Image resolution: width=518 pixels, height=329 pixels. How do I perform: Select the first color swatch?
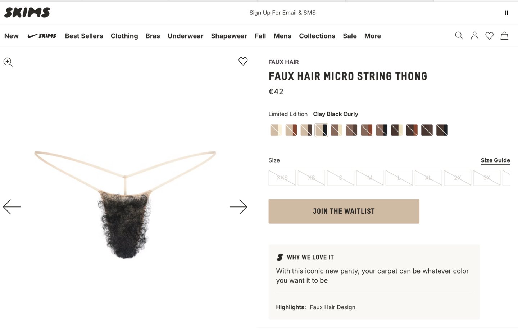coord(276,130)
